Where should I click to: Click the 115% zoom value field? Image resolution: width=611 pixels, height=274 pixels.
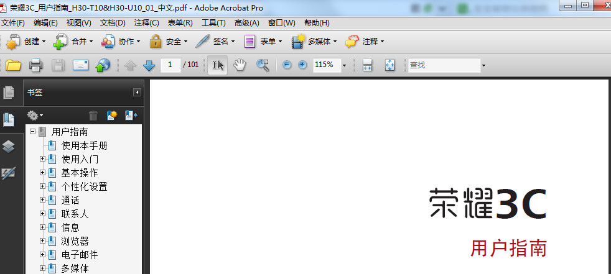click(x=327, y=65)
